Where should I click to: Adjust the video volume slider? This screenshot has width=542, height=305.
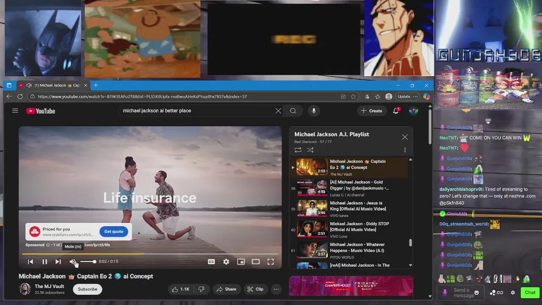pyautogui.click(x=88, y=262)
